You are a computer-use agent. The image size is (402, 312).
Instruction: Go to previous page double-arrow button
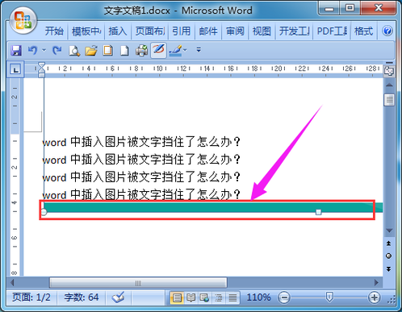click(388, 243)
